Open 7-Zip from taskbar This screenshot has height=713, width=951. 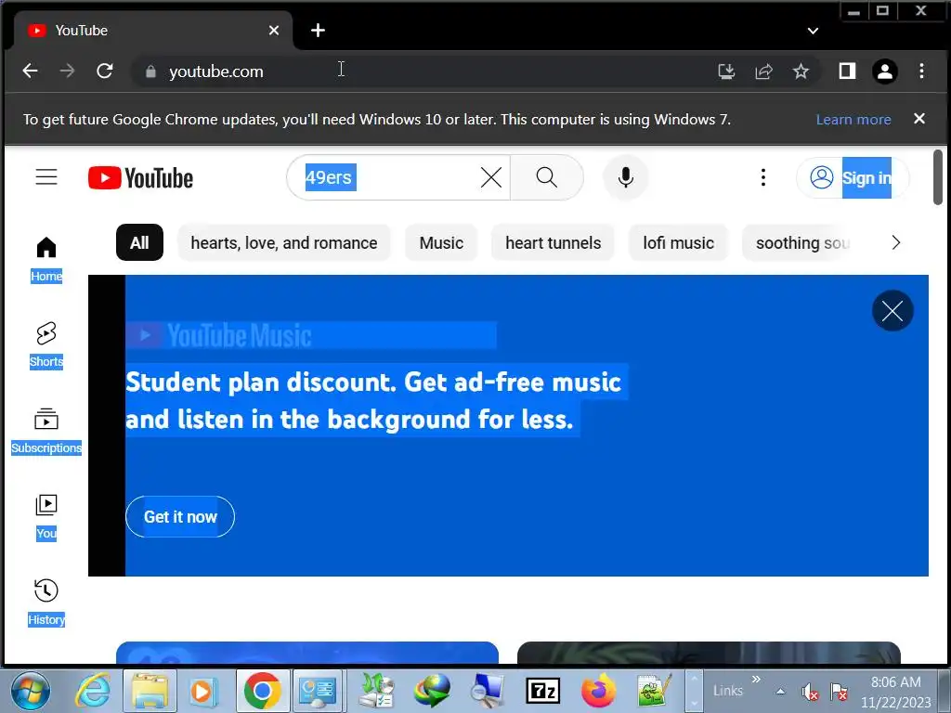point(542,691)
